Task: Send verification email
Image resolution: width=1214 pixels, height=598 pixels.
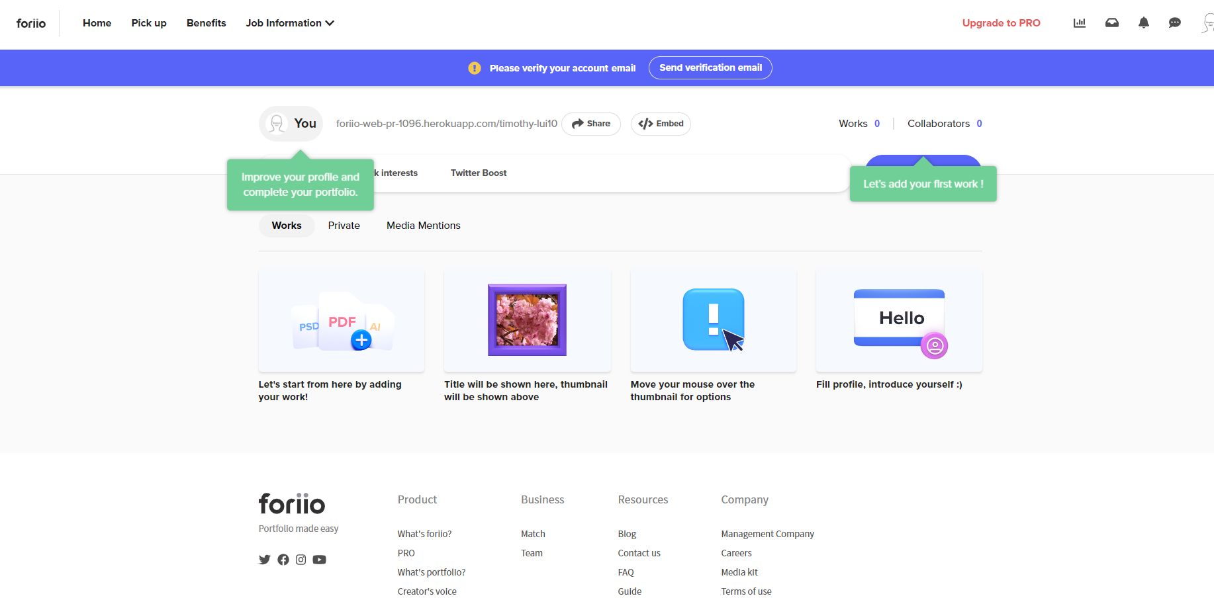Action: 710,68
